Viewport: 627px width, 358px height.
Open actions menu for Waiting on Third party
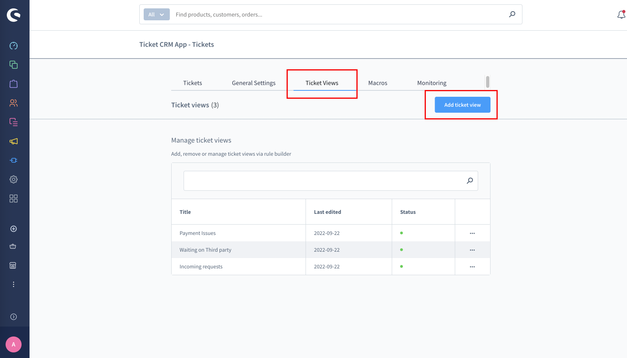(x=472, y=250)
